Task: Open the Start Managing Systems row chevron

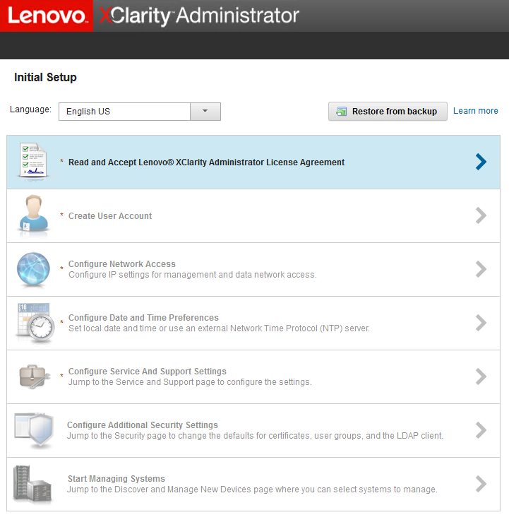Action: pos(481,484)
